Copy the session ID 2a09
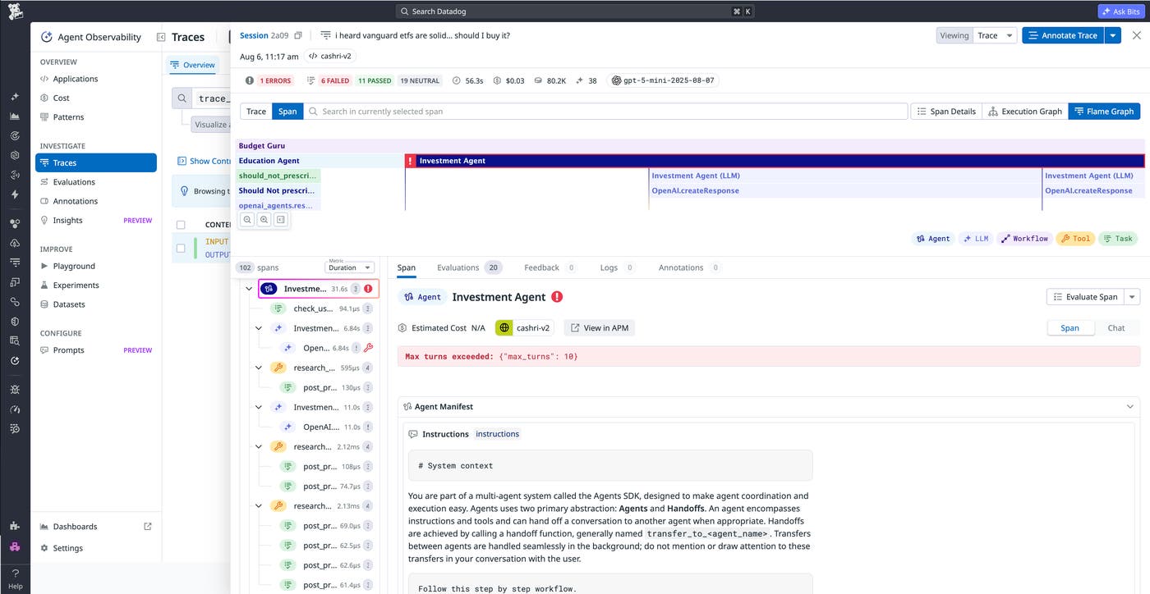 pyautogui.click(x=298, y=35)
